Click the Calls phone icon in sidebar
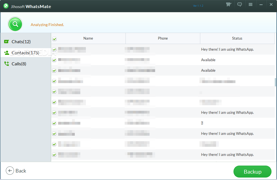The width and height of the screenshot is (277, 180). [x=7, y=64]
